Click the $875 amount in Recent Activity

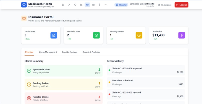coord(181,84)
